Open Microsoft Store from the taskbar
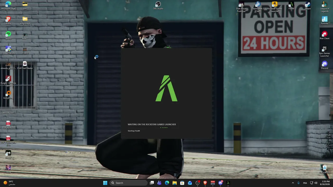The height and width of the screenshot is (187, 333). pos(182,183)
